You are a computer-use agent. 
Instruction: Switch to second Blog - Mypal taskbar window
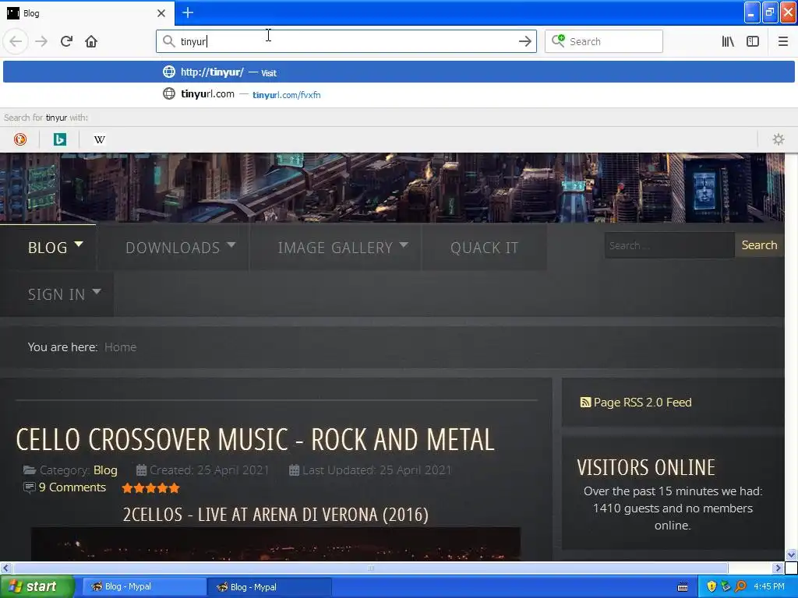click(269, 587)
